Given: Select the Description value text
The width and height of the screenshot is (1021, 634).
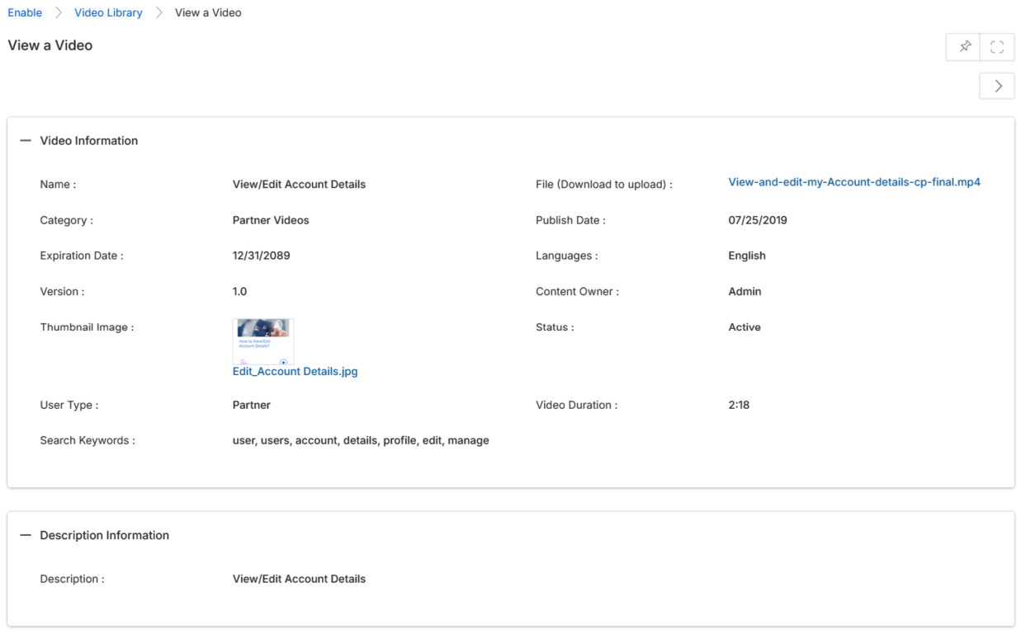Looking at the screenshot, I should click(299, 579).
